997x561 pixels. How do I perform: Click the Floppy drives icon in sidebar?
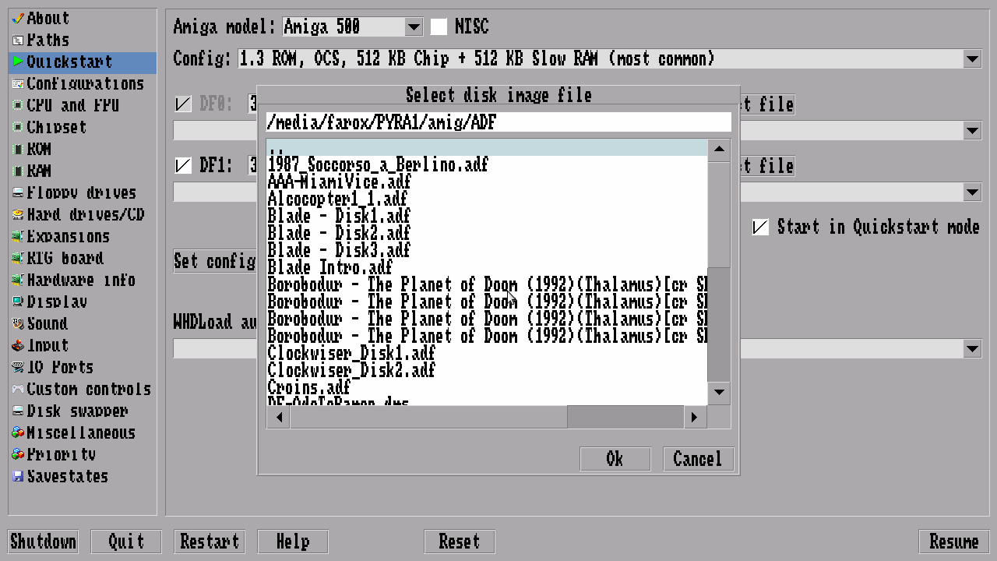18,192
